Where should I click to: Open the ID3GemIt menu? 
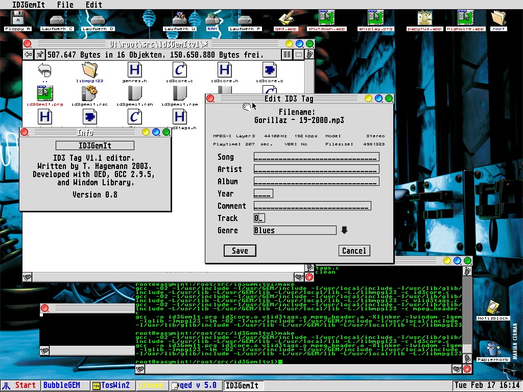(28, 5)
